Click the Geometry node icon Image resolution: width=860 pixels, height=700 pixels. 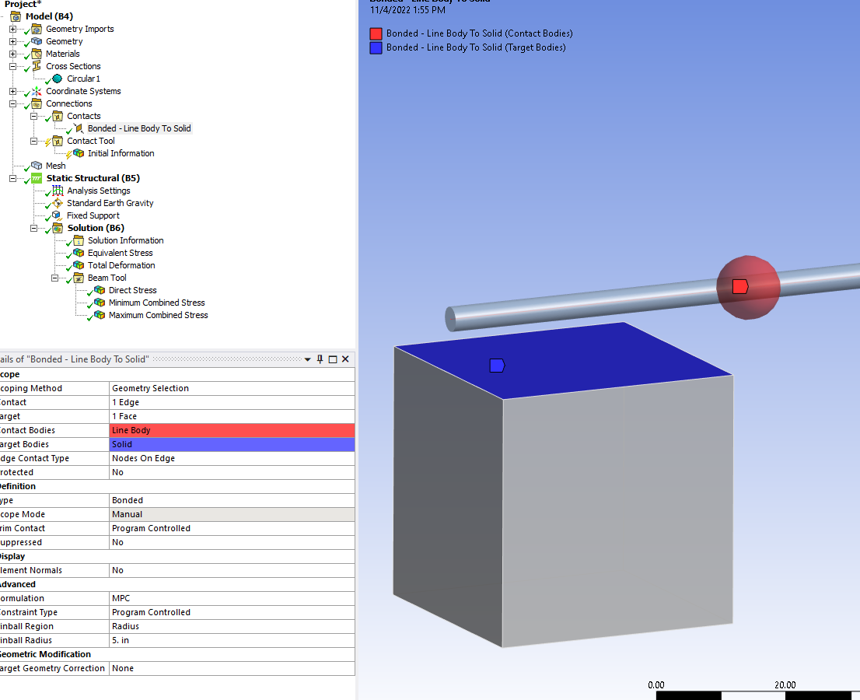[37, 41]
